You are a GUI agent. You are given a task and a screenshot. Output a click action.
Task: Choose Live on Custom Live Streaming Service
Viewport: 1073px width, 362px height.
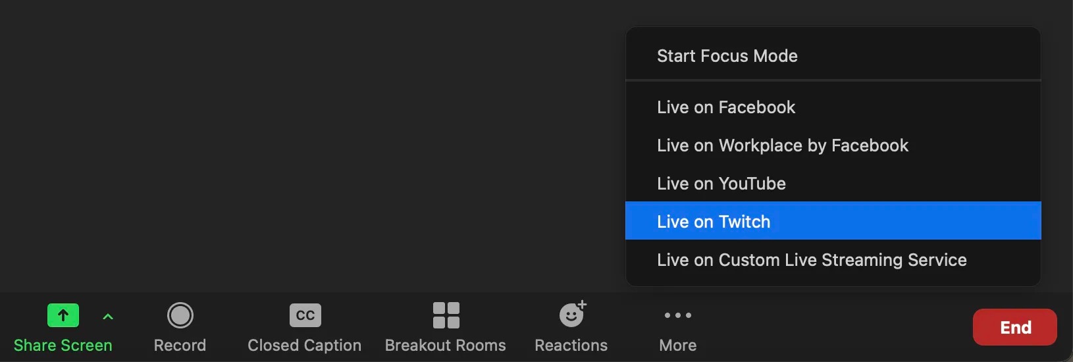pos(811,260)
